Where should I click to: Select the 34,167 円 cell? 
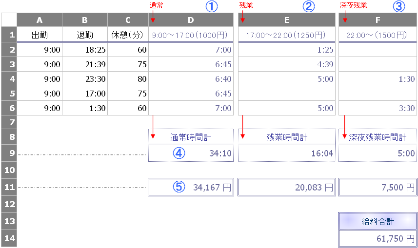coord(191,187)
